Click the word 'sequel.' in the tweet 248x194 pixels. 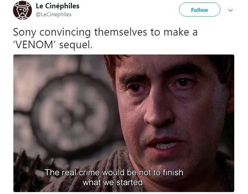click(76, 45)
